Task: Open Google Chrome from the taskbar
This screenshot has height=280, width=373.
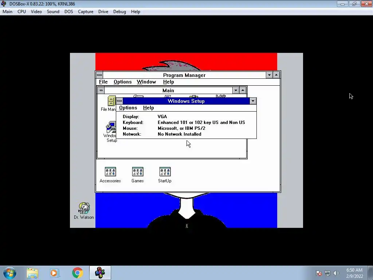Action: 77,273
